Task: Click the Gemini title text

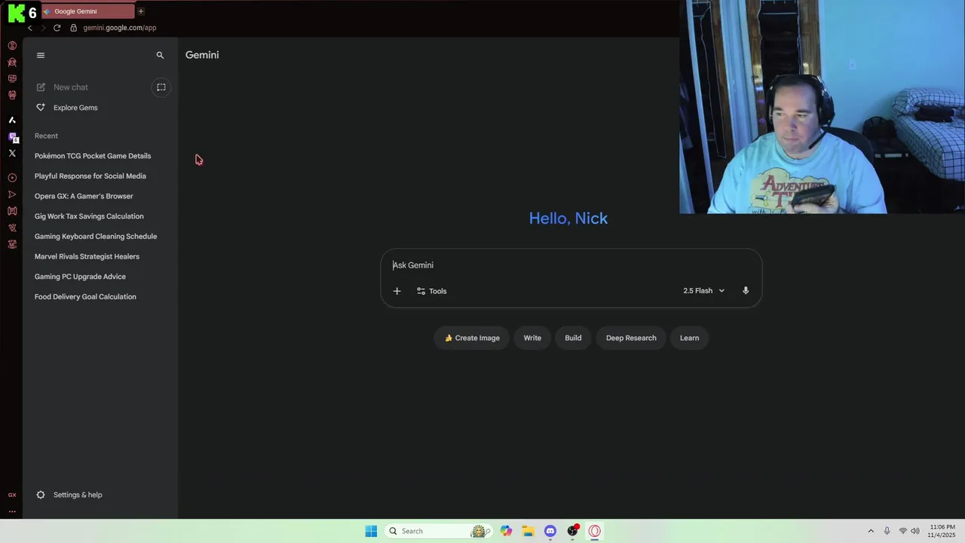Action: 202,55
